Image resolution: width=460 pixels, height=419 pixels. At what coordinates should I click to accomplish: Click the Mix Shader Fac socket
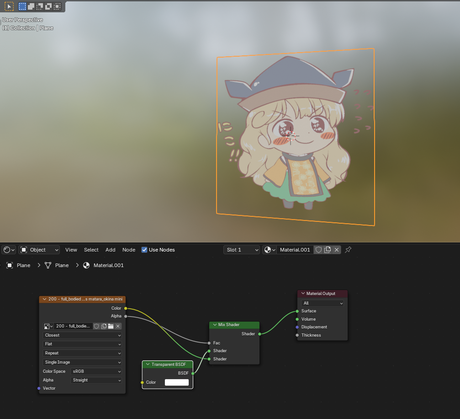point(209,343)
